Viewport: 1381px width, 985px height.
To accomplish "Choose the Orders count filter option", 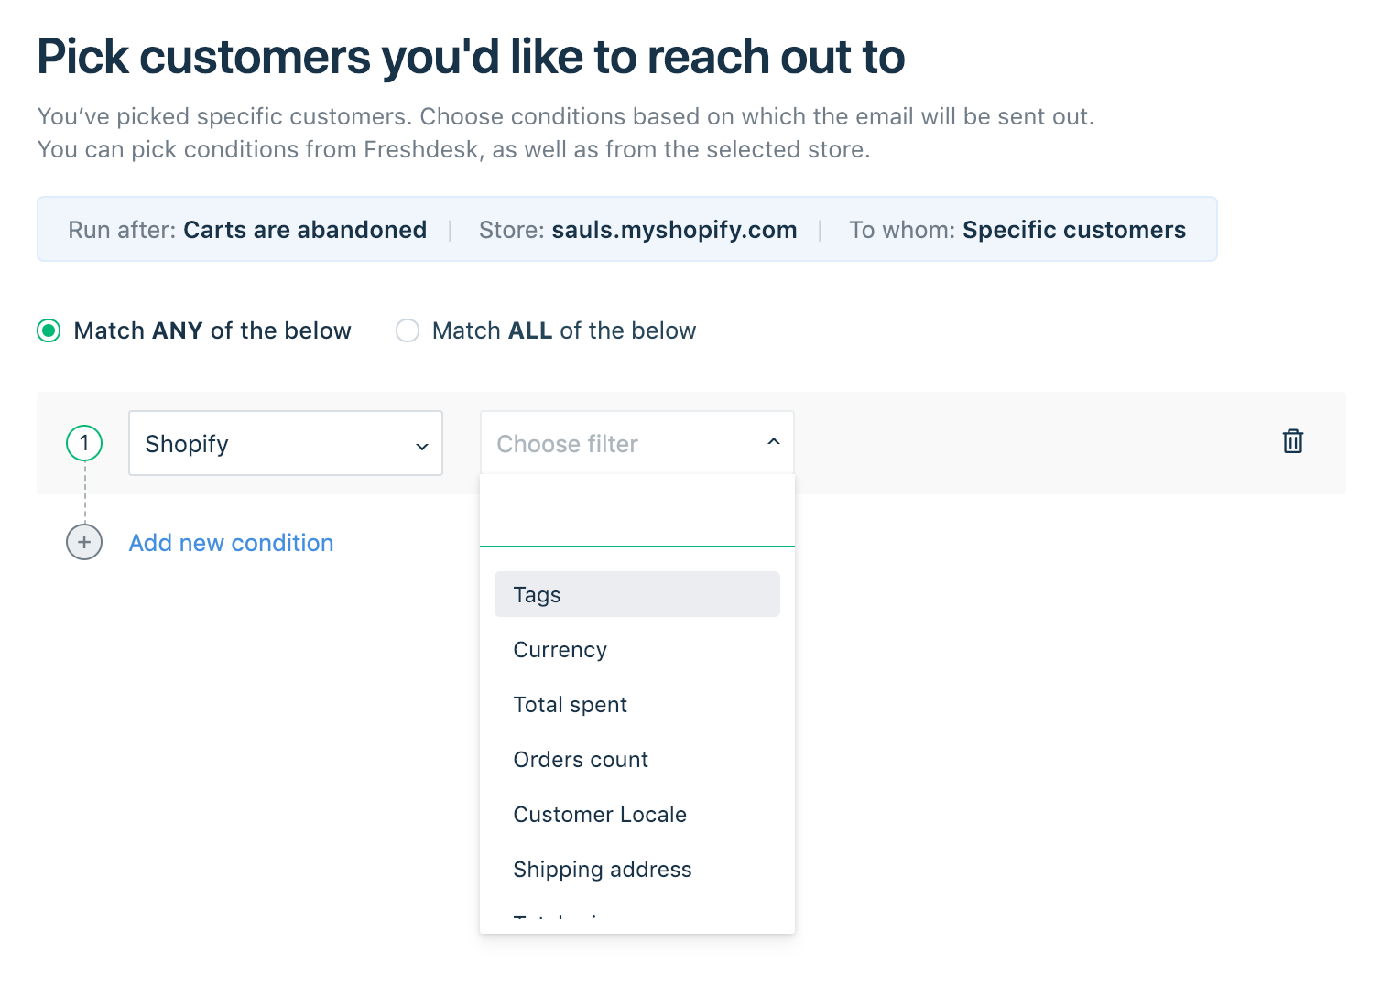I will 637,759.
